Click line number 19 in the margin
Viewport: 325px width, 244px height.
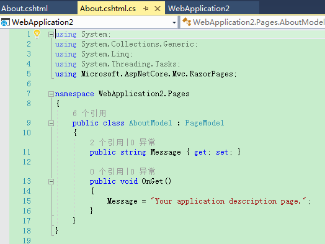[27, 240]
